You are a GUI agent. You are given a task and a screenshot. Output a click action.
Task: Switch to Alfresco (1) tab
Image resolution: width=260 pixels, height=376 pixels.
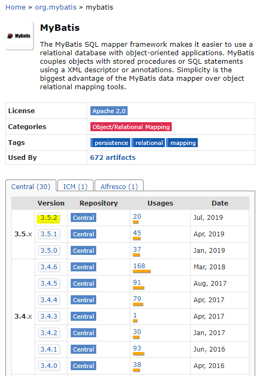click(x=119, y=186)
